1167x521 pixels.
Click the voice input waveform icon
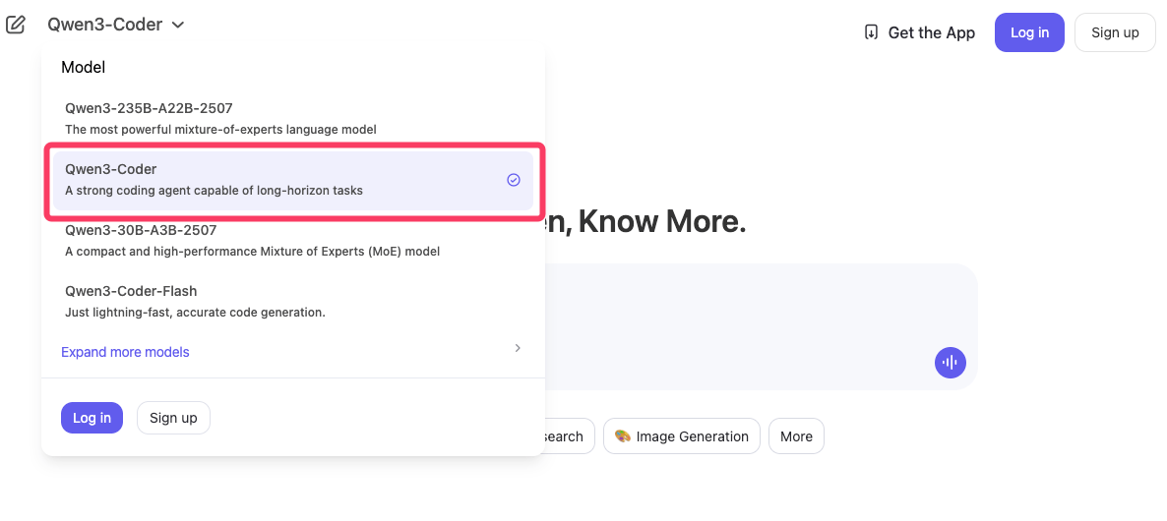950,362
